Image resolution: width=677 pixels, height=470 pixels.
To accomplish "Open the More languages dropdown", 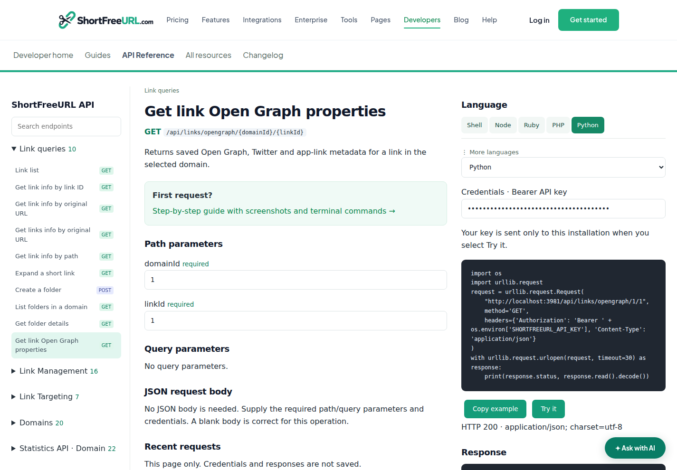I will pyautogui.click(x=563, y=167).
